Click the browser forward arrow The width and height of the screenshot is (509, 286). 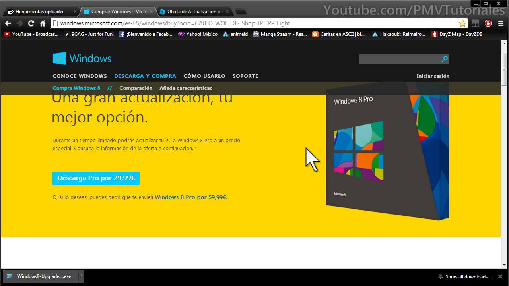19,23
